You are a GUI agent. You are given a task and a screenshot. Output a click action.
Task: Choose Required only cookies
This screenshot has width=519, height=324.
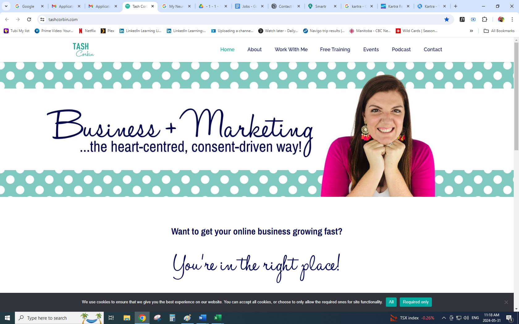click(x=416, y=302)
